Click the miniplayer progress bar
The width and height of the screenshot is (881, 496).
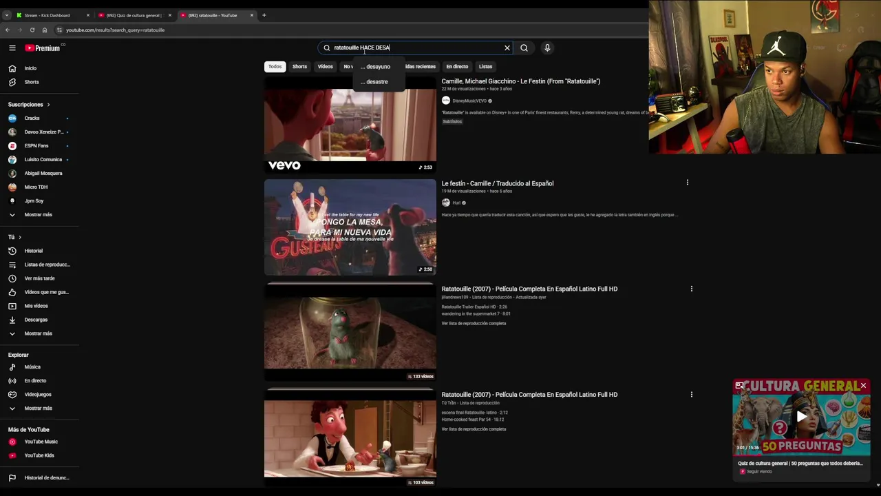click(802, 455)
